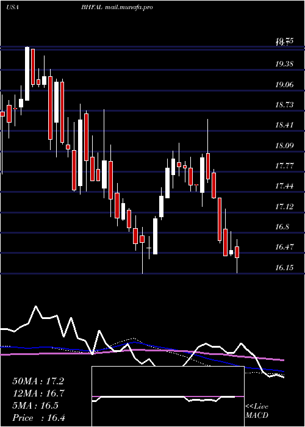
Task: Click the 19.38 price axis label
Action: pos(284,64)
